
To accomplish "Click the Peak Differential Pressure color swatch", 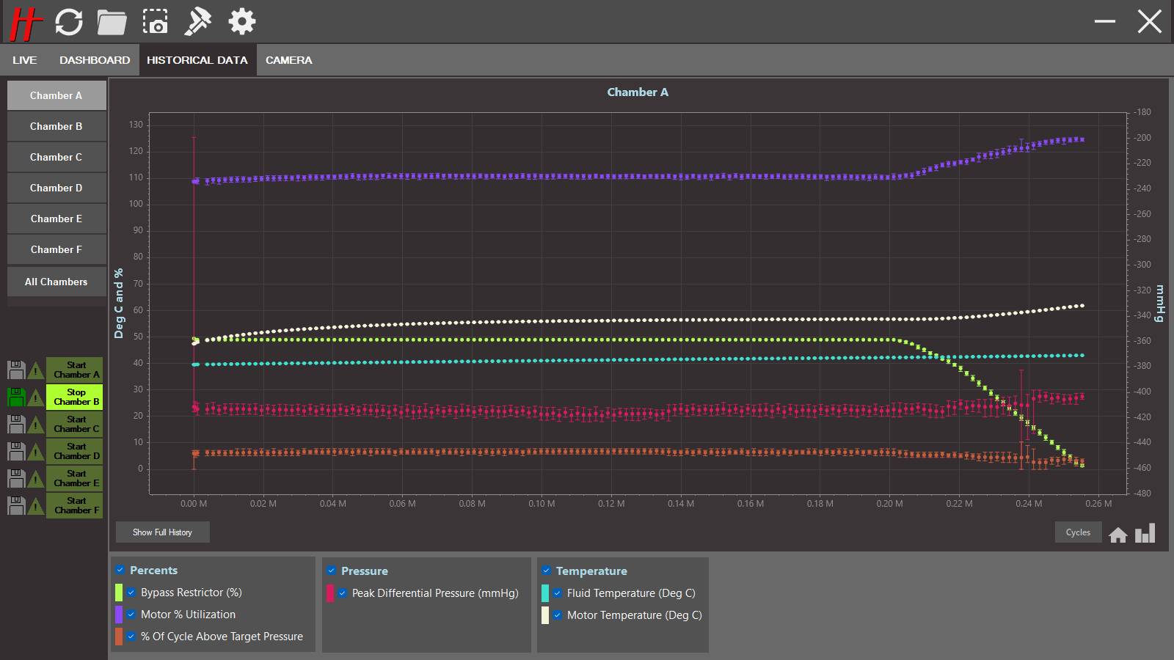I will (x=330, y=593).
